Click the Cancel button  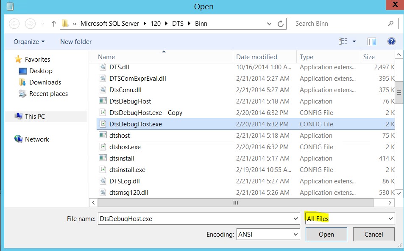coord(373,234)
